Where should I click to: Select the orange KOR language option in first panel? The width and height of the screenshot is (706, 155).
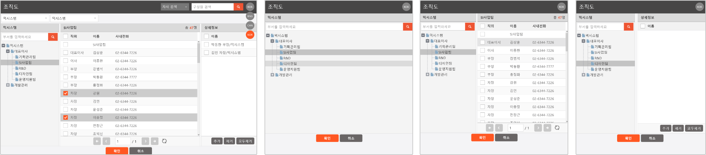pos(250,35)
